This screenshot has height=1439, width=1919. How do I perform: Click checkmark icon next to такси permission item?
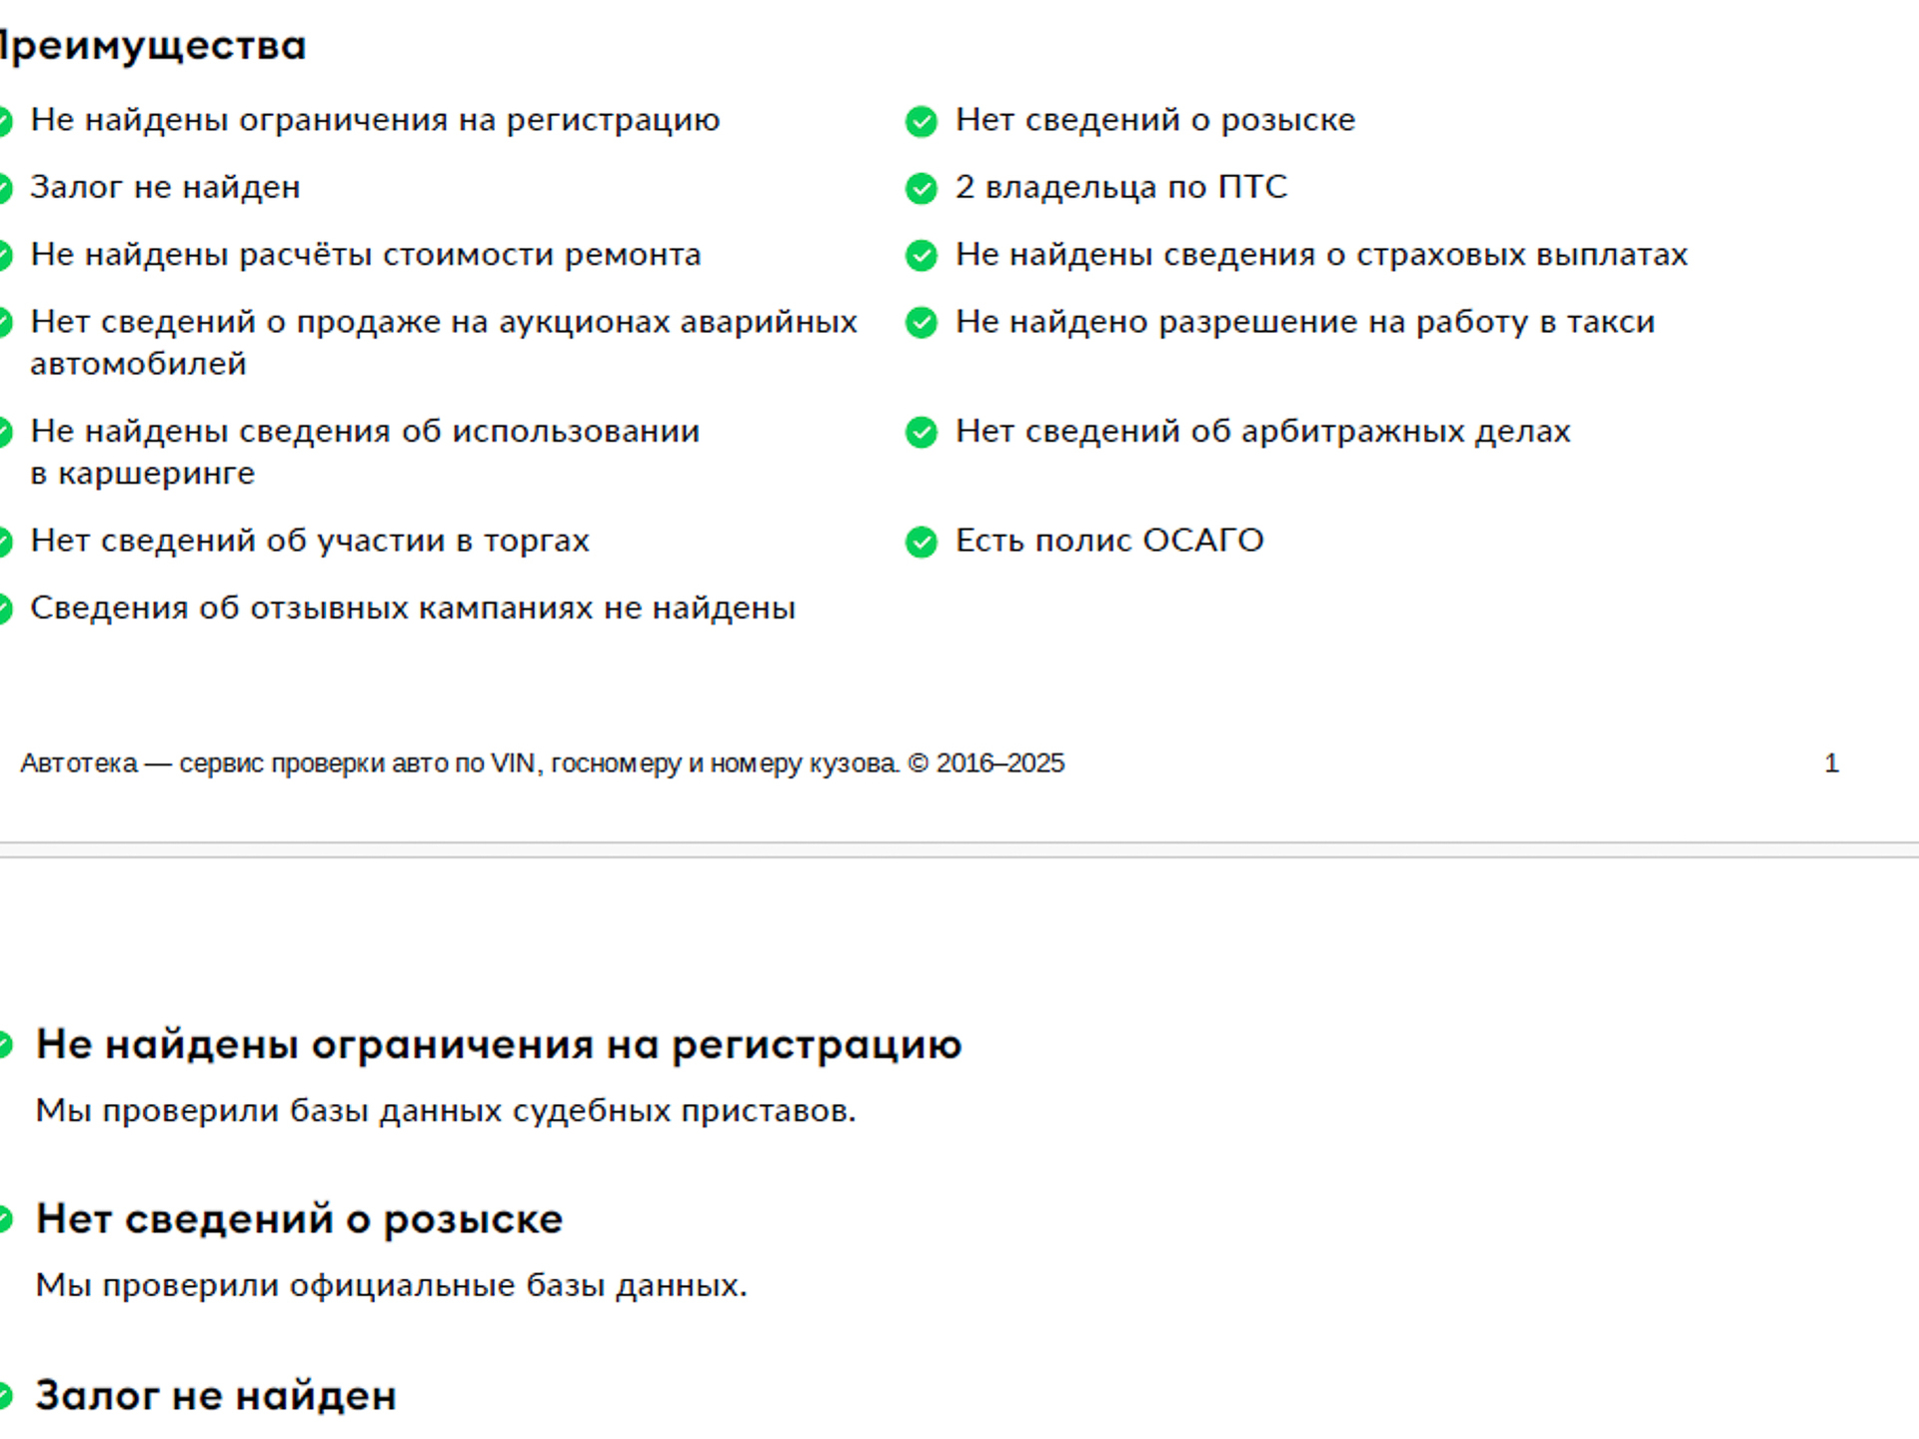(x=921, y=323)
